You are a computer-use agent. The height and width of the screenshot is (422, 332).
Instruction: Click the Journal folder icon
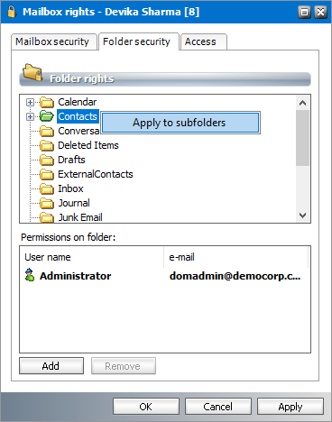(x=47, y=203)
